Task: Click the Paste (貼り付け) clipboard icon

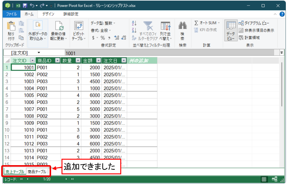Action: [11, 27]
